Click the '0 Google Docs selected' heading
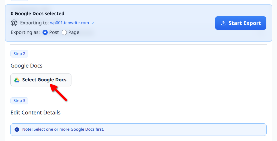The image size is (277, 141). 38,14
